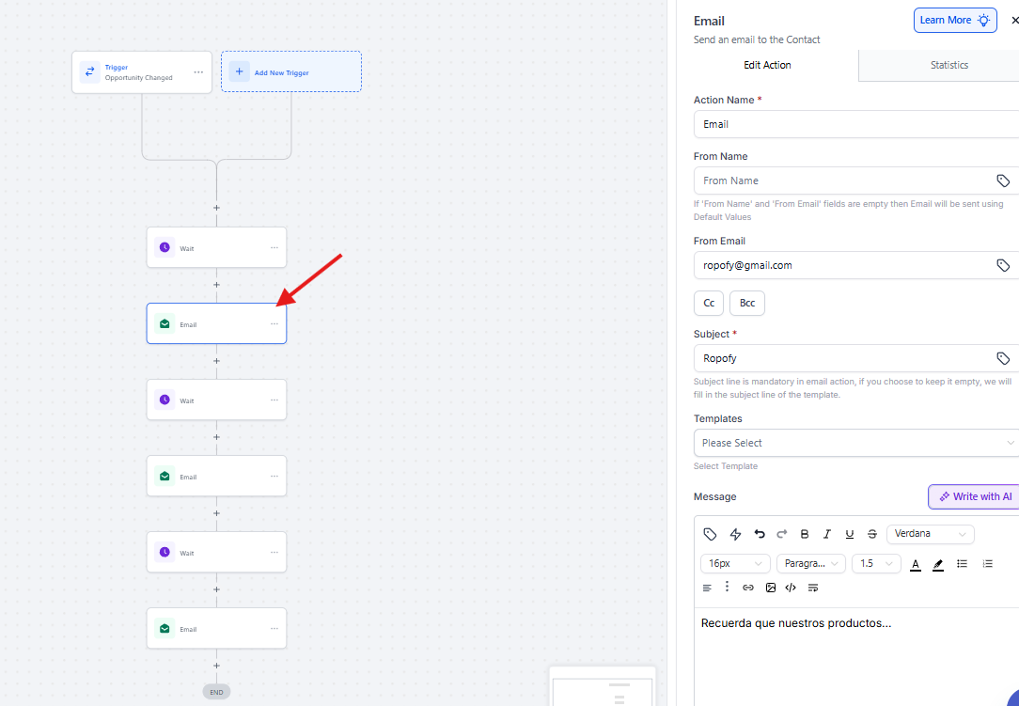Viewport: 1019px width, 706px height.
Task: Open source code view icon
Action: 791,588
